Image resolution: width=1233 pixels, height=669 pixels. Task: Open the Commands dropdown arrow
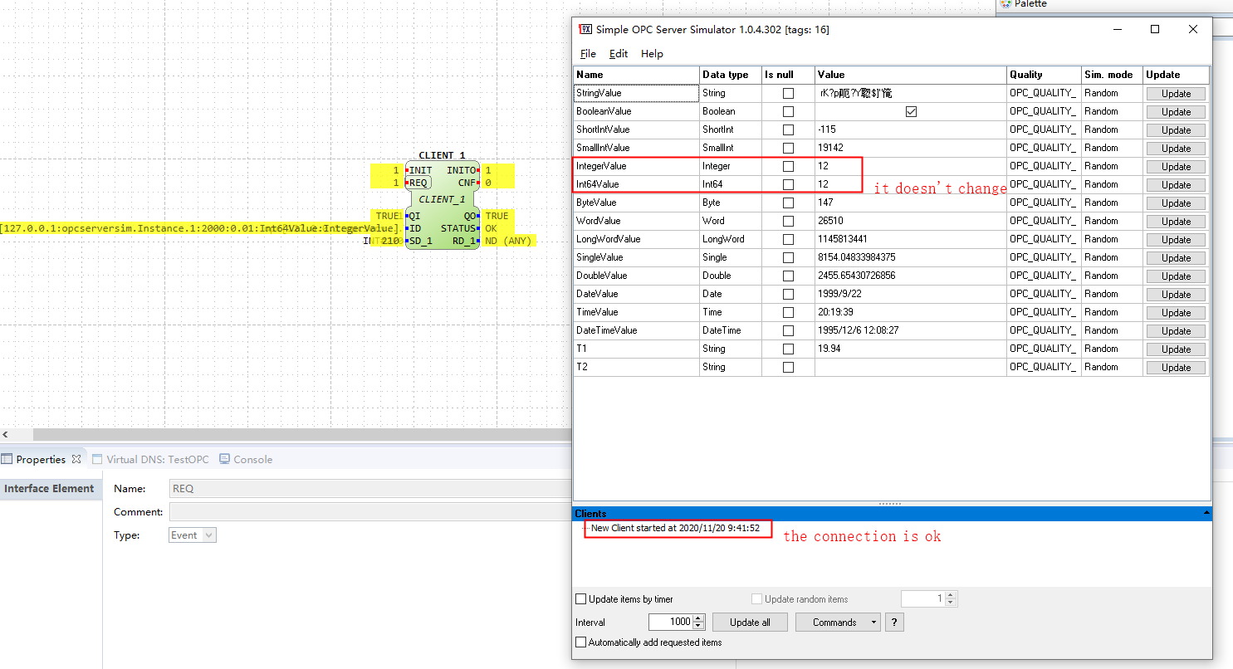873,623
